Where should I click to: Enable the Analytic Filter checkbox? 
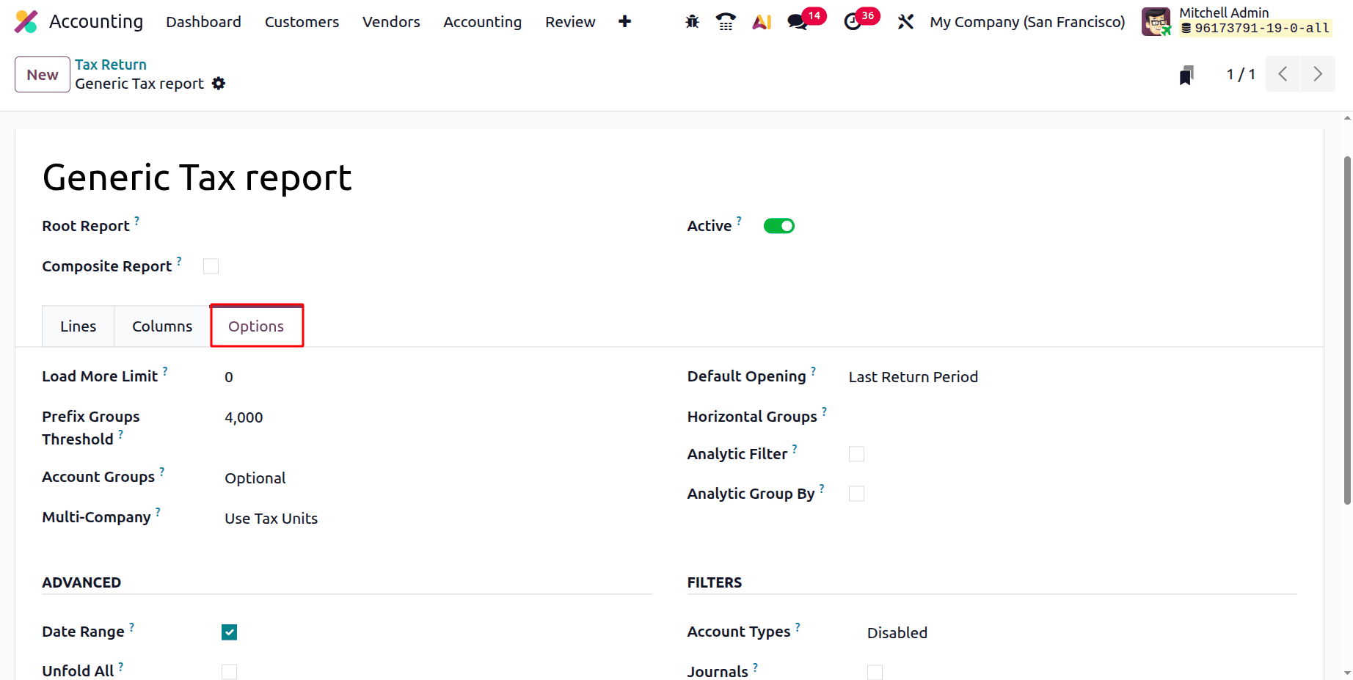pyautogui.click(x=856, y=454)
